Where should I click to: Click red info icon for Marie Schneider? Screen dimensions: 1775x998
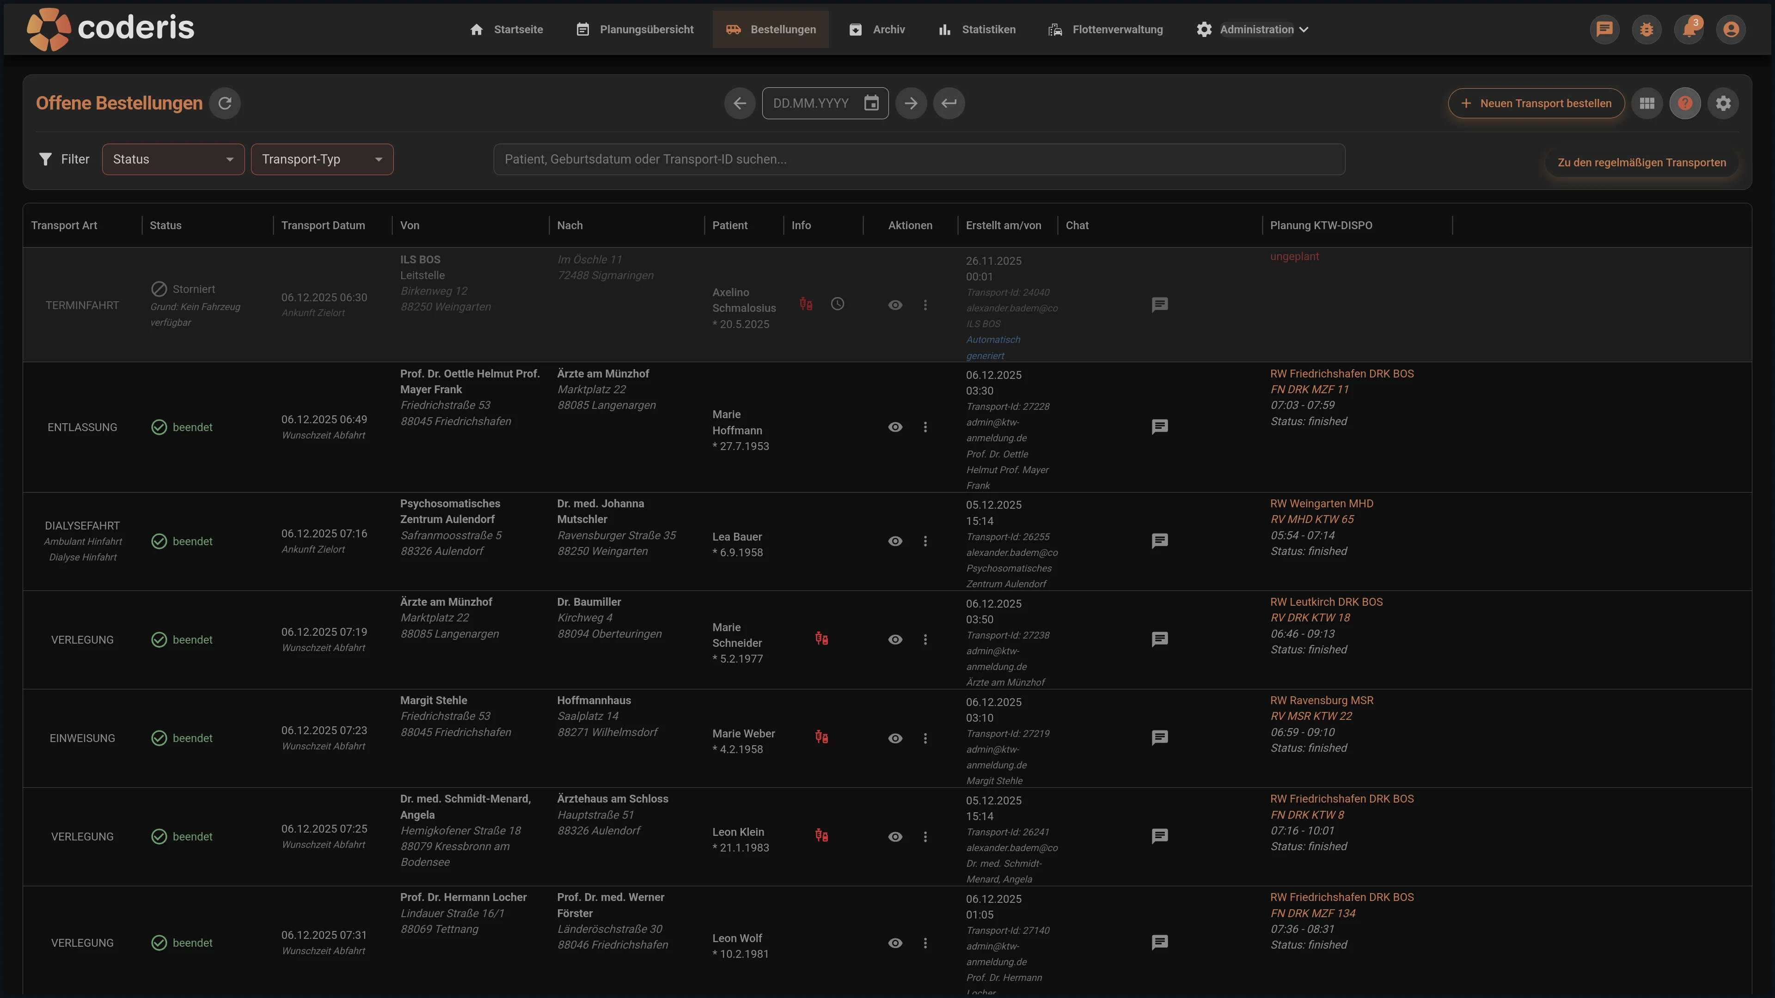click(821, 639)
